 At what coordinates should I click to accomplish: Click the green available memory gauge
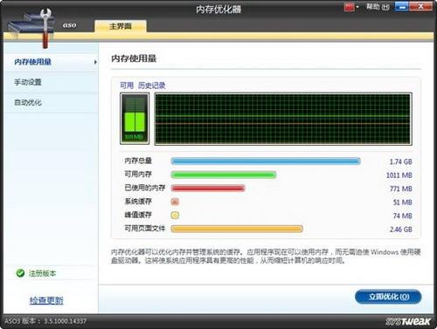[x=135, y=119]
